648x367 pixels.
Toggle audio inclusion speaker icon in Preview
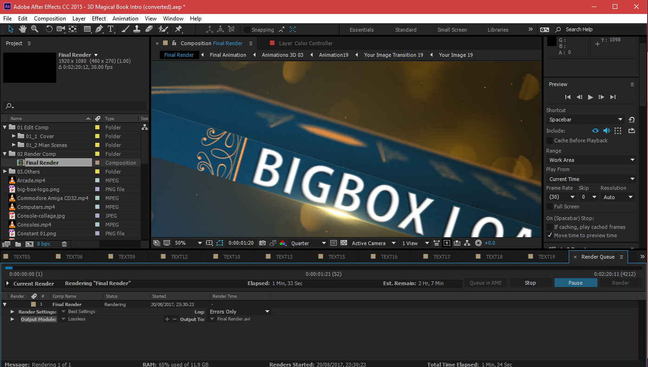coord(606,131)
